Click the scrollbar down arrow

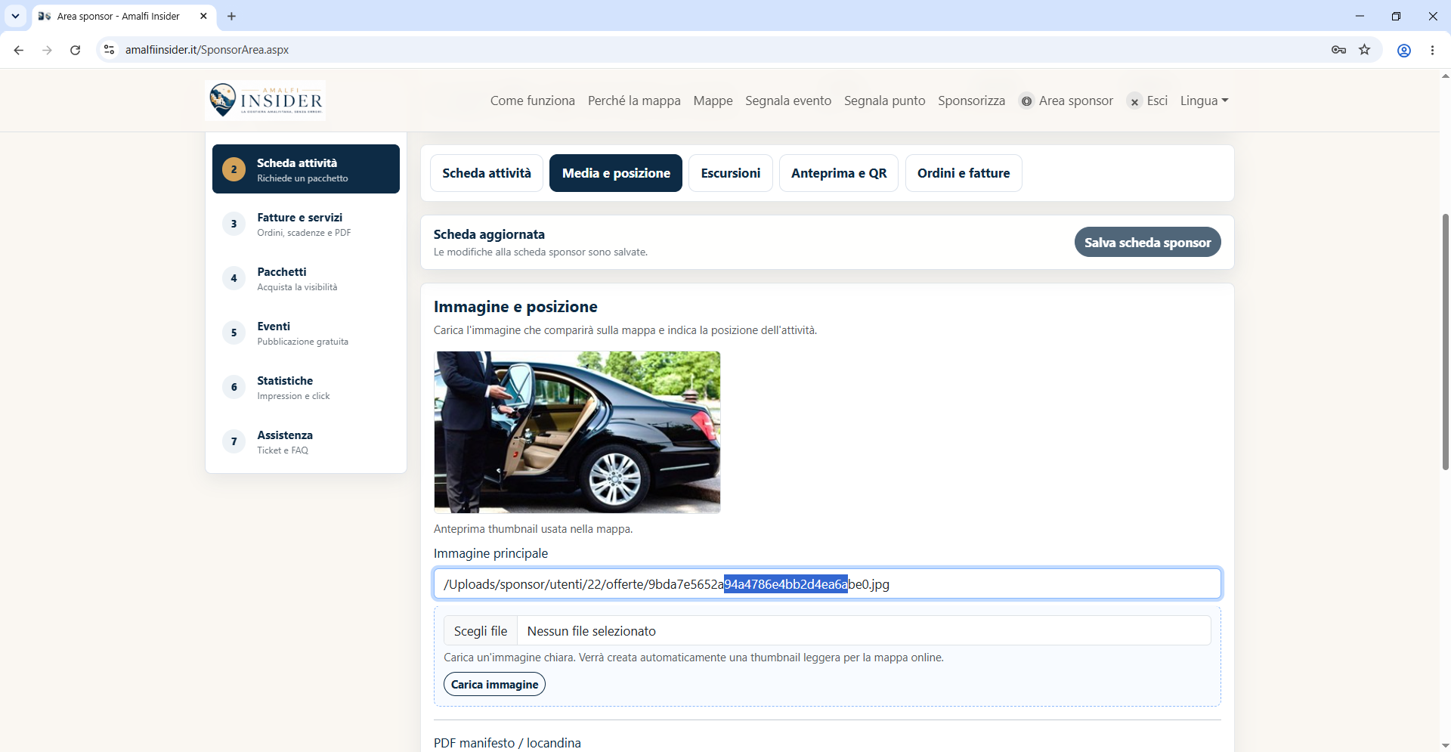(1445, 746)
